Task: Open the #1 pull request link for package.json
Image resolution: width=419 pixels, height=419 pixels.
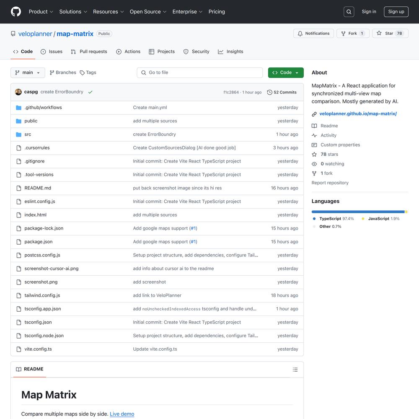Action: coord(193,242)
